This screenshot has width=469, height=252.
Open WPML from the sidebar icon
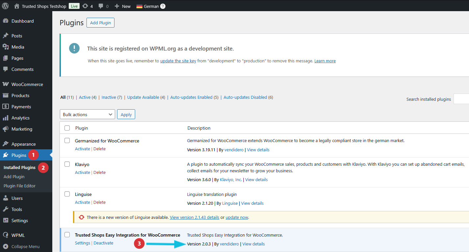coord(6,235)
